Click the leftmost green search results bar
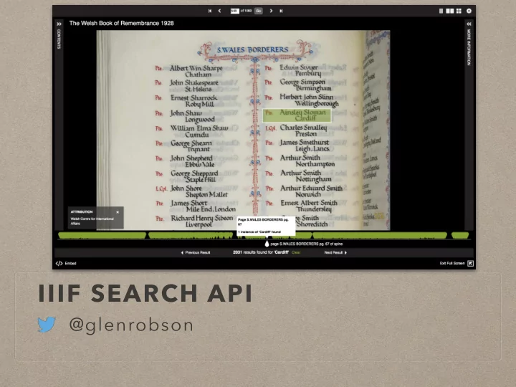 pos(102,235)
